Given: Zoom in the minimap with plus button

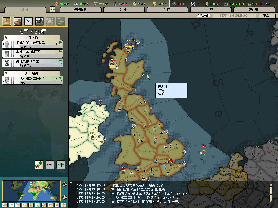Looking at the screenshot, I should click(65, 184).
